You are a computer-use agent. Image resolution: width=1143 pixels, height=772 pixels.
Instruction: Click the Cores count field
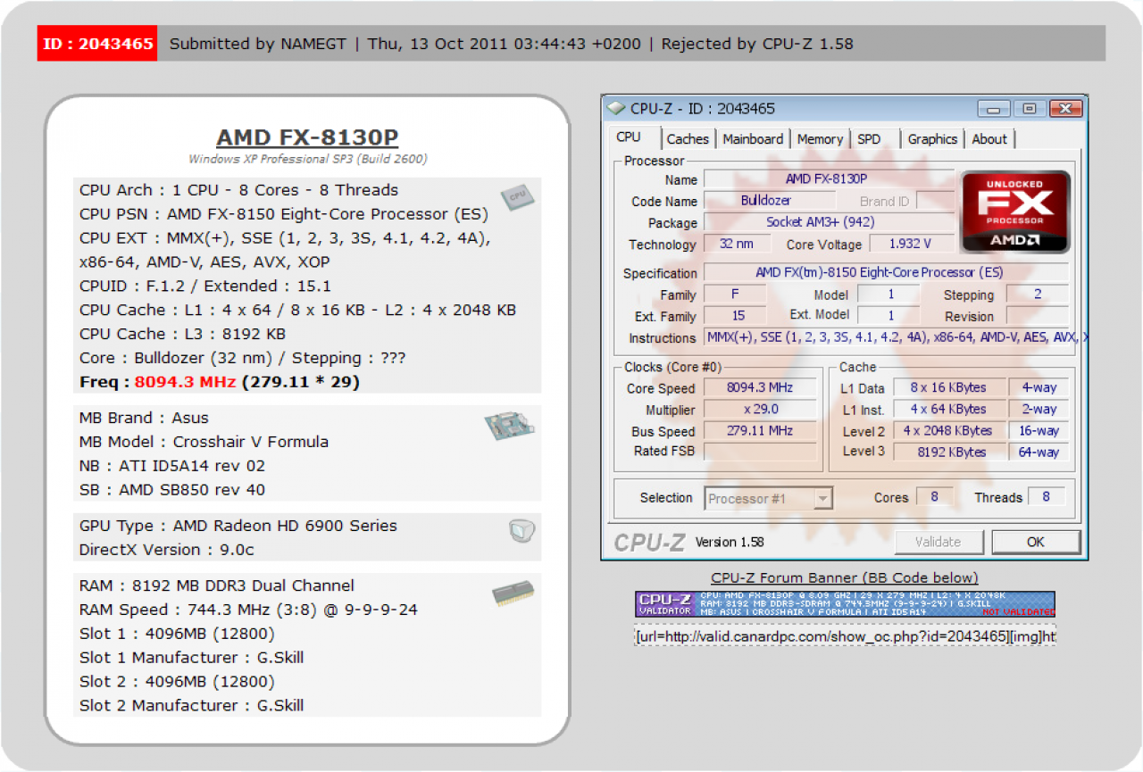[934, 497]
